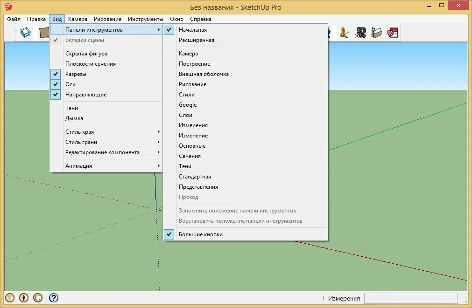Screen dimensions: 472x308
Task: Select Расширенная in toolbars list
Action: click(196, 40)
